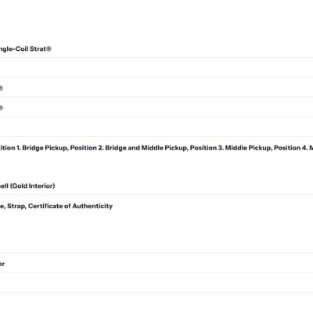The image size is (313, 313).
Task: Select the 'Position 1.' label
Action: coord(10,148)
